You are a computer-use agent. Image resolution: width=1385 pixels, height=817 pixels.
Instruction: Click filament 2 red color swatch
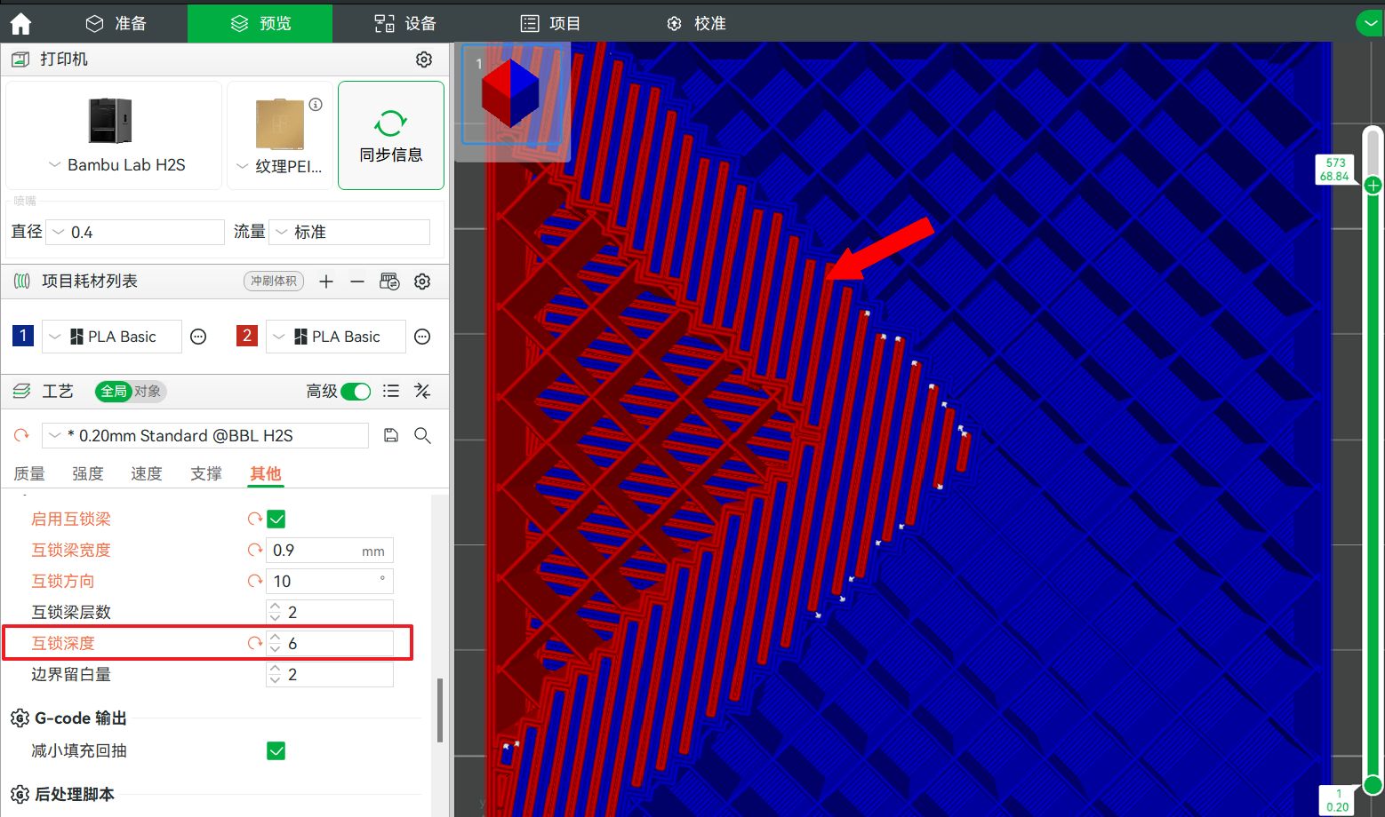(x=247, y=336)
